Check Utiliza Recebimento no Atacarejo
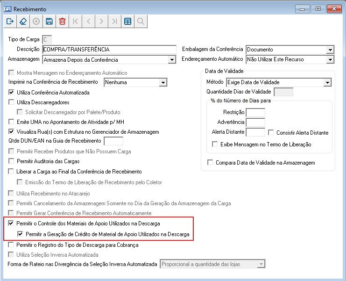 tap(11, 193)
